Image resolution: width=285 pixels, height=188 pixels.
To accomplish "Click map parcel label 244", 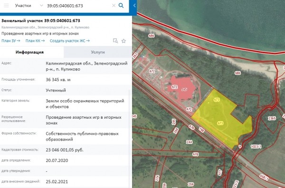I will pyautogui.click(x=189, y=142).
